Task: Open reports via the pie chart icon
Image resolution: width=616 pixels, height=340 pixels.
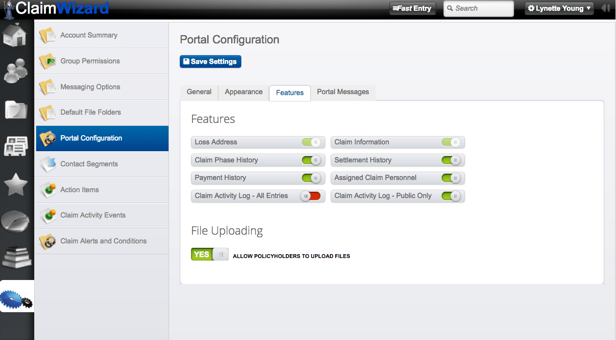Action: [x=16, y=220]
